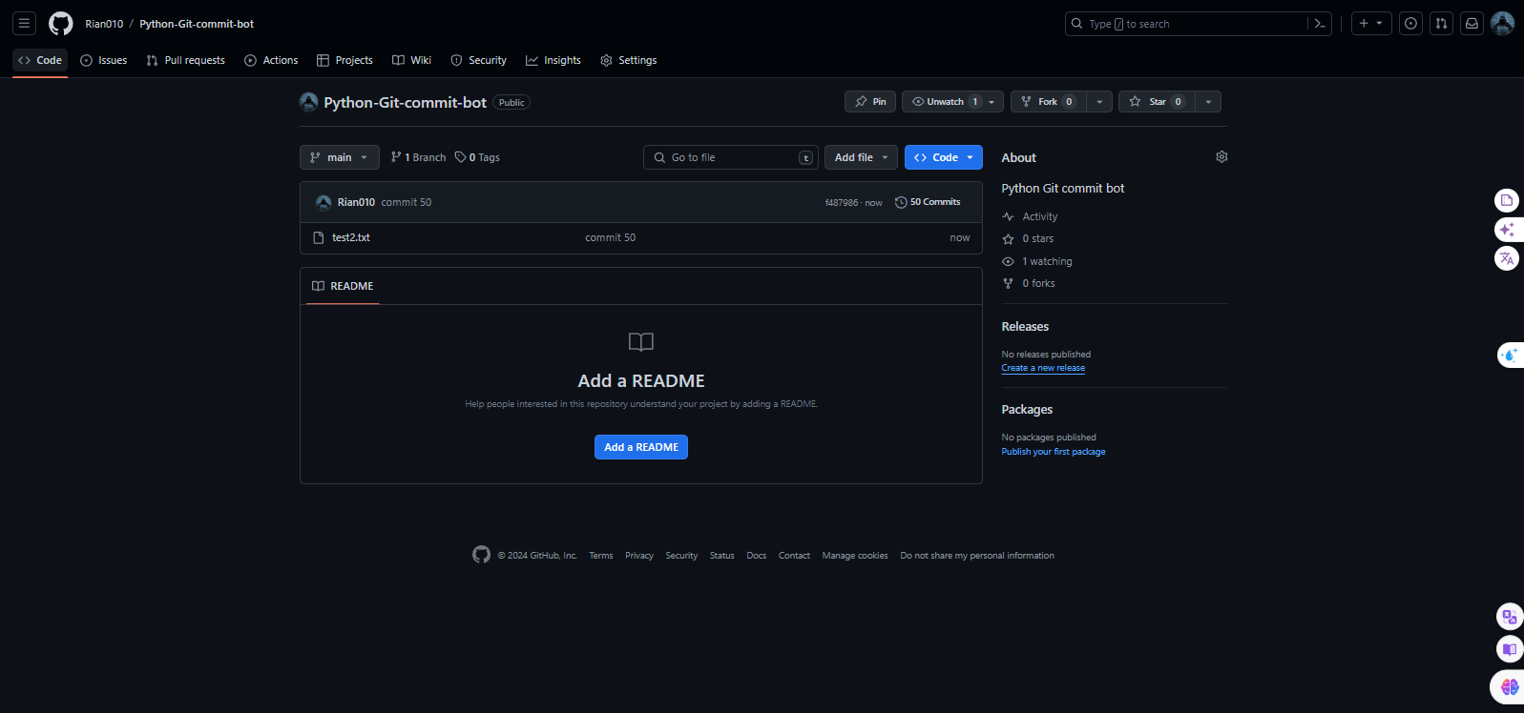Open the pull requests icon in header
This screenshot has height=713, width=1524.
[x=1441, y=24]
